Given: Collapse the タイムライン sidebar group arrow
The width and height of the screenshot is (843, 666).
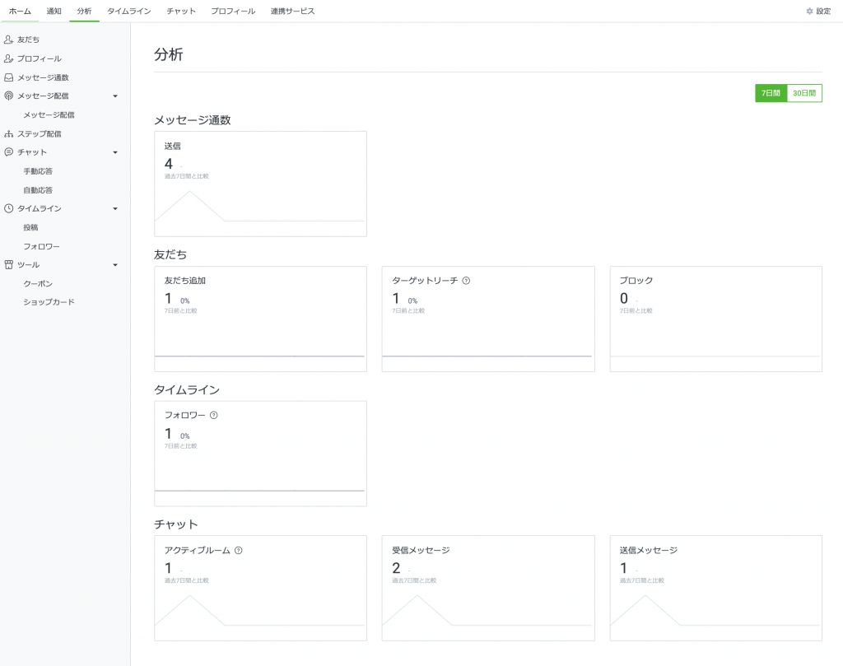Looking at the screenshot, I should pos(115,208).
